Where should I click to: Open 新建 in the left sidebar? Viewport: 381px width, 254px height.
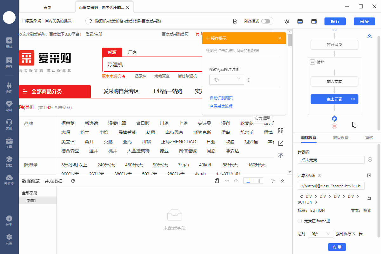(x=9, y=43)
